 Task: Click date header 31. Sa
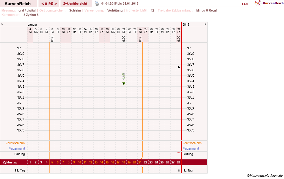tap(179, 31)
